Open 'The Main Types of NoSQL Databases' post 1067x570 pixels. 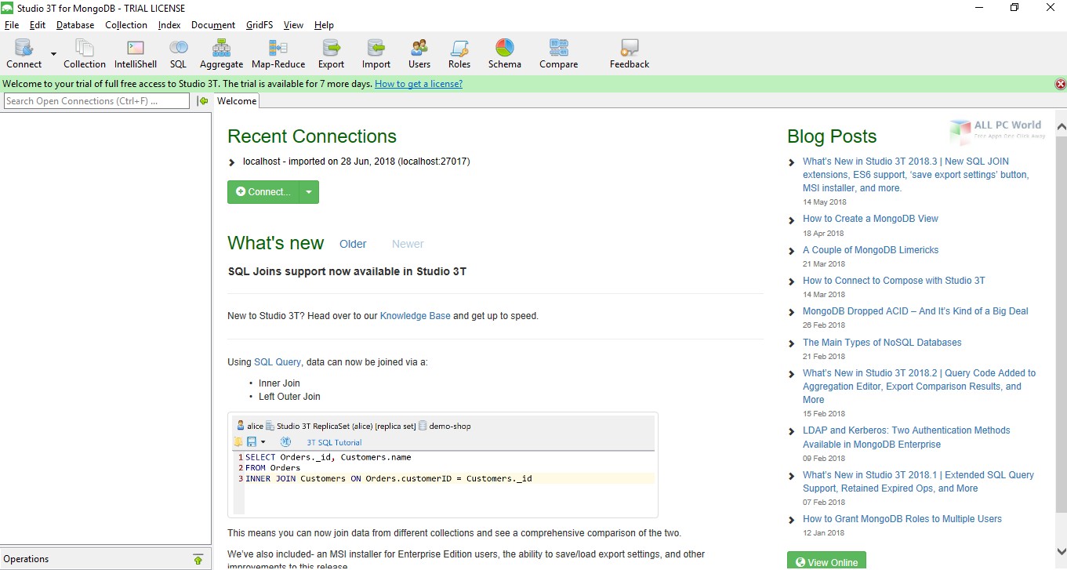coord(882,343)
